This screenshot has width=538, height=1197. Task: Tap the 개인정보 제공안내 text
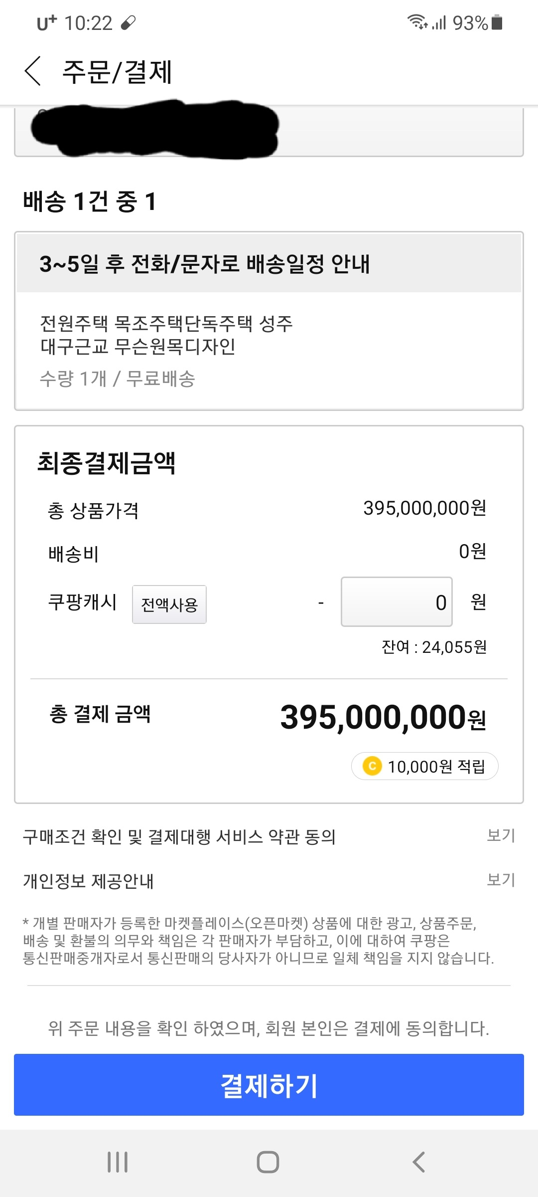(x=88, y=881)
